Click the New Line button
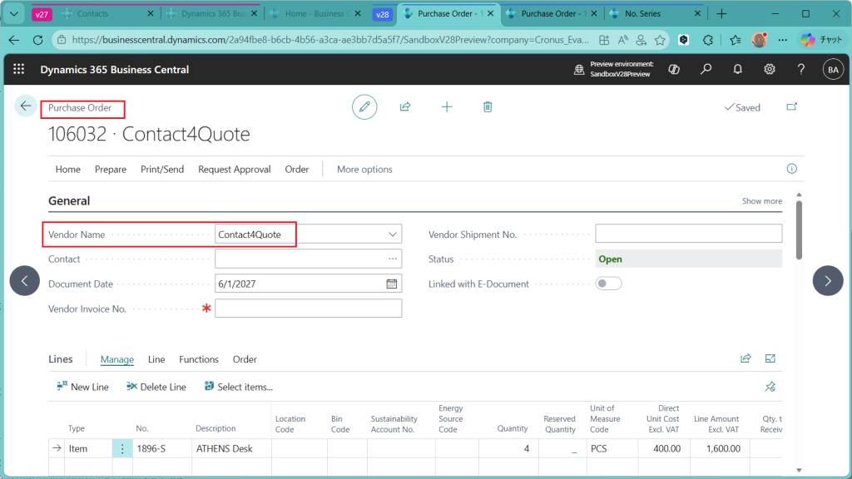The width and height of the screenshot is (852, 479). pos(83,387)
